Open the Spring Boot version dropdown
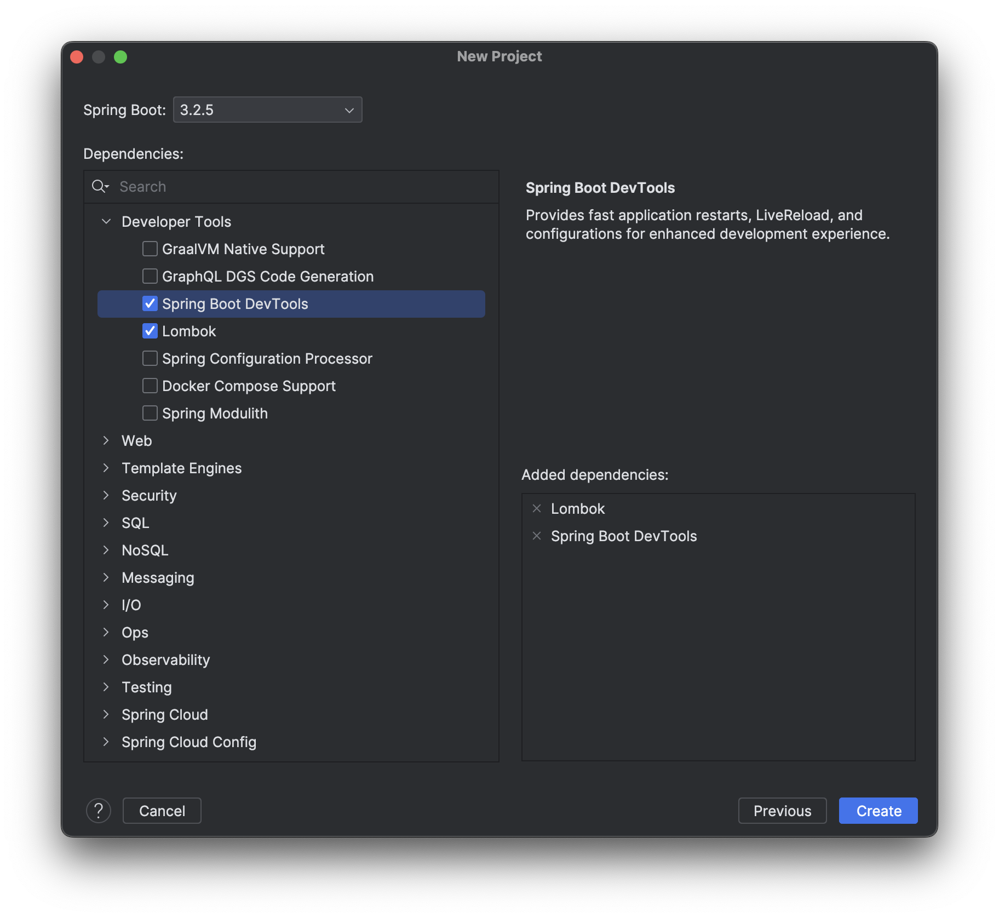Screen dimensions: 999x918 [268, 110]
